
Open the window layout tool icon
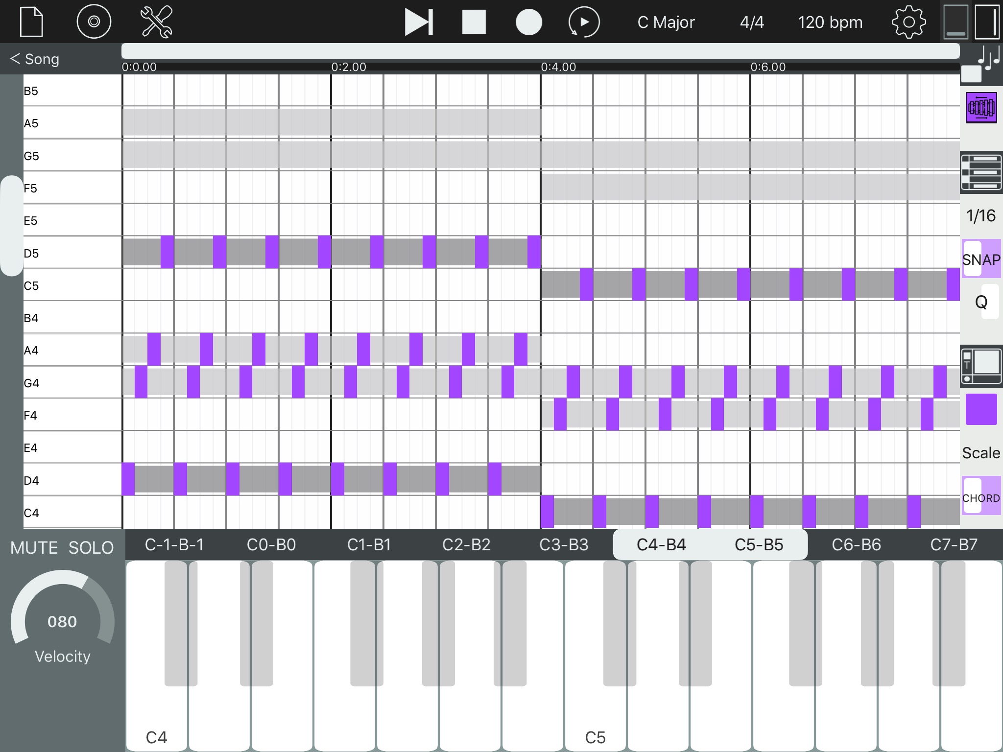tap(981, 366)
